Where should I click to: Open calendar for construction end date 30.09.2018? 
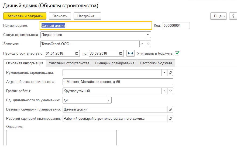121,53
